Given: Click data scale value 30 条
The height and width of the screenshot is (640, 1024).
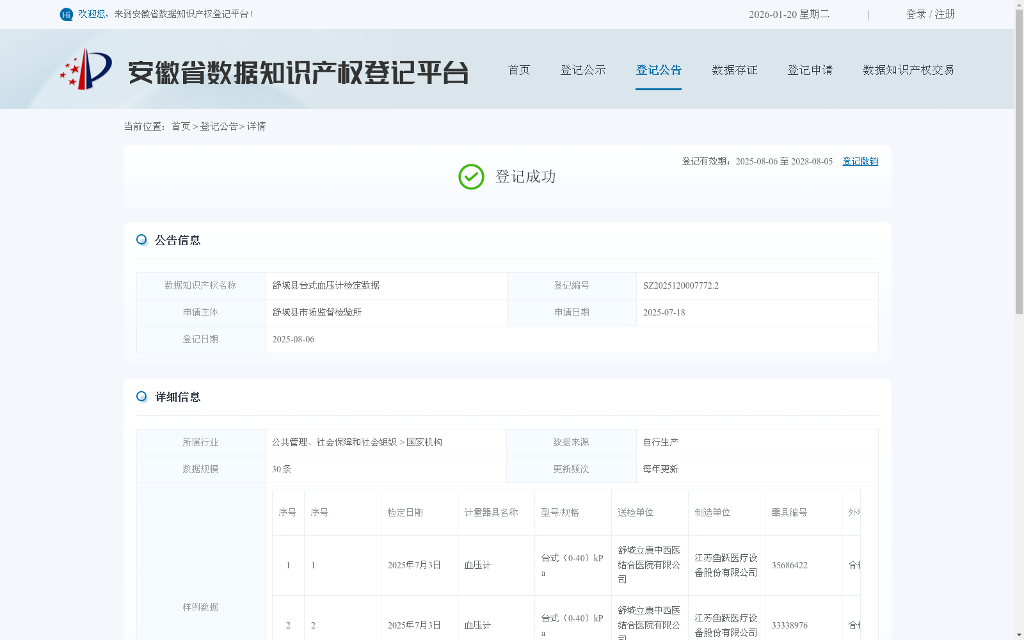Looking at the screenshot, I should point(282,469).
